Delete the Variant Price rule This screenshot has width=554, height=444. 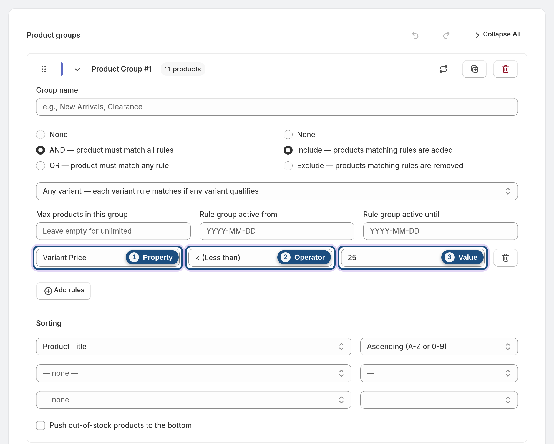pos(506,258)
